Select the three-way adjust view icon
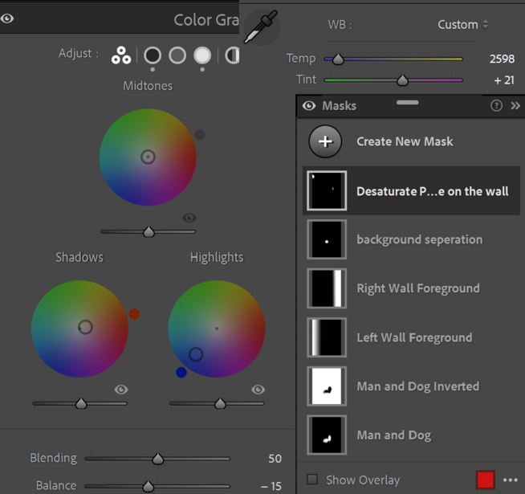Screen dimensions: 525x494 tap(121, 55)
